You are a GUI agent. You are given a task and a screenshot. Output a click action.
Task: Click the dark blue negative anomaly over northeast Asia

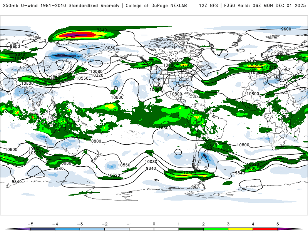click(62, 56)
